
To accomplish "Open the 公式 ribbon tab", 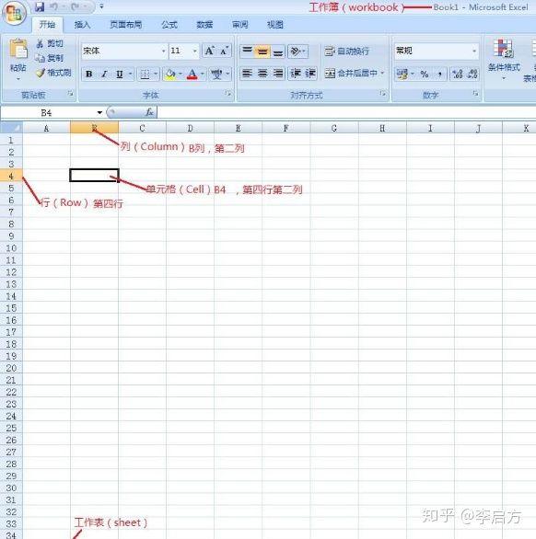I will point(169,25).
